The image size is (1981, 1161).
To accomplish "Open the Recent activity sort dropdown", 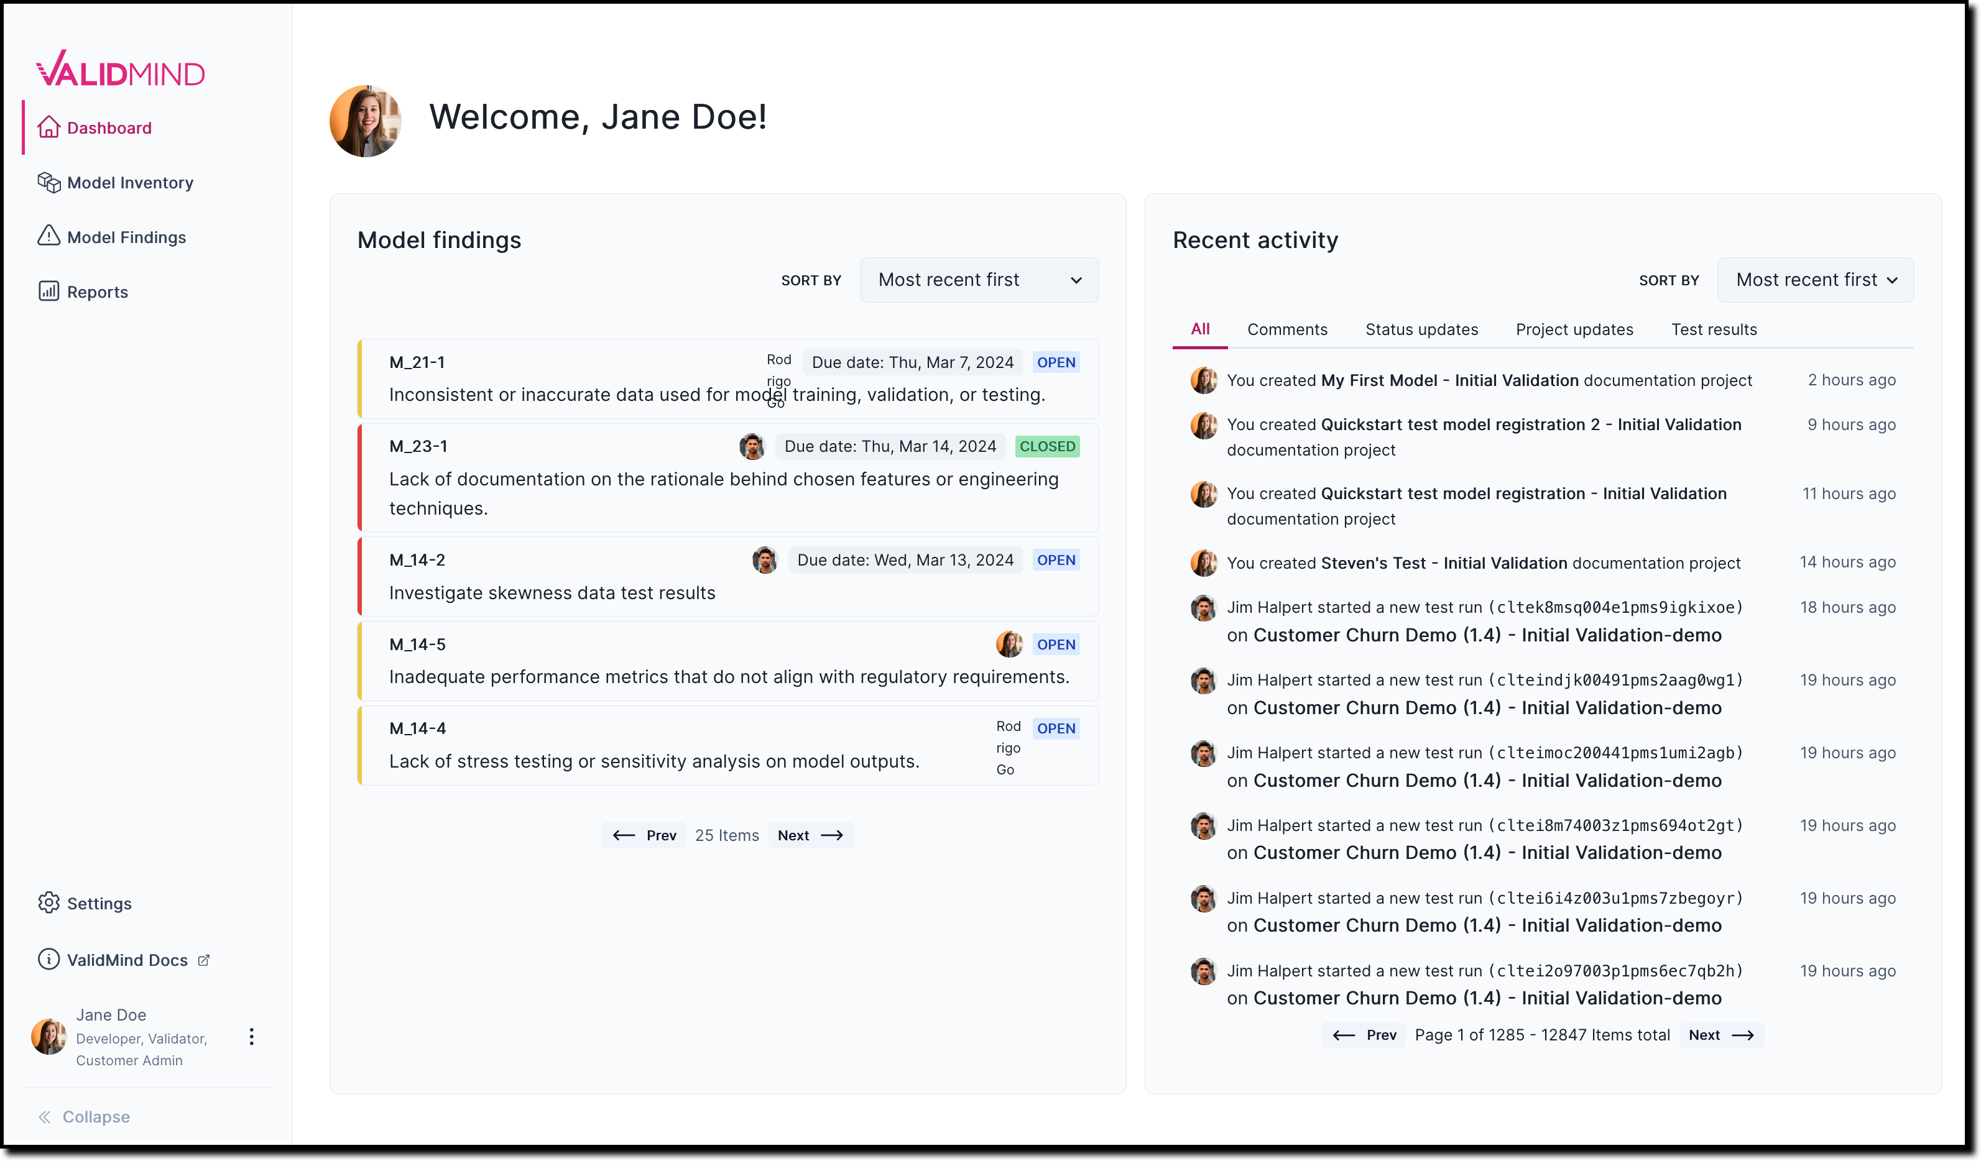I will (1816, 280).
